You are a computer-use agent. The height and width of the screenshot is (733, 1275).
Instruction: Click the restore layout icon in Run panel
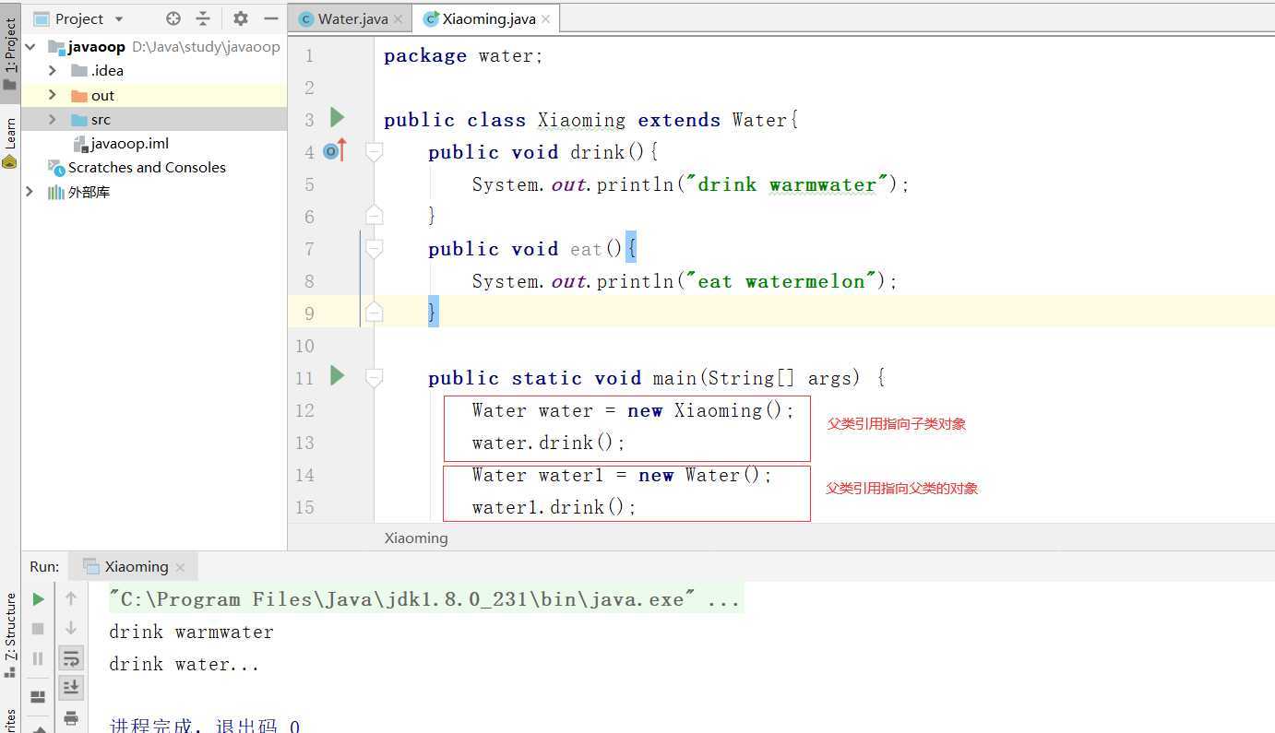[x=38, y=697]
